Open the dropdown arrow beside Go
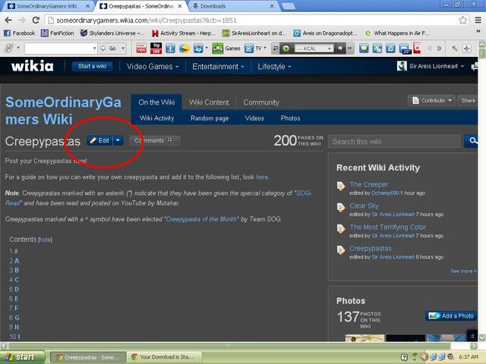 tap(123, 49)
